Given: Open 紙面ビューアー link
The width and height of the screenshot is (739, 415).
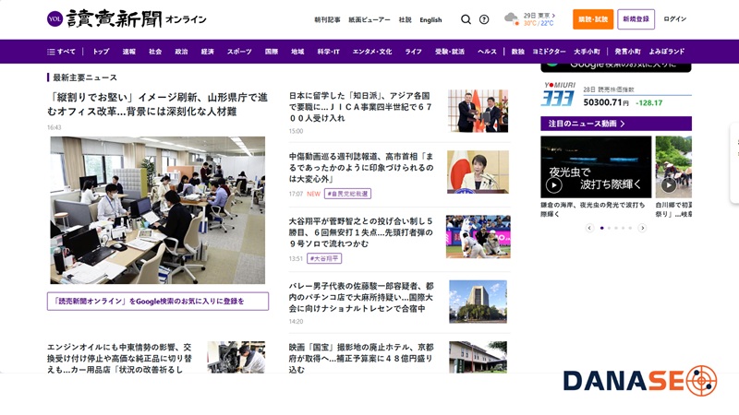Looking at the screenshot, I should (369, 19).
